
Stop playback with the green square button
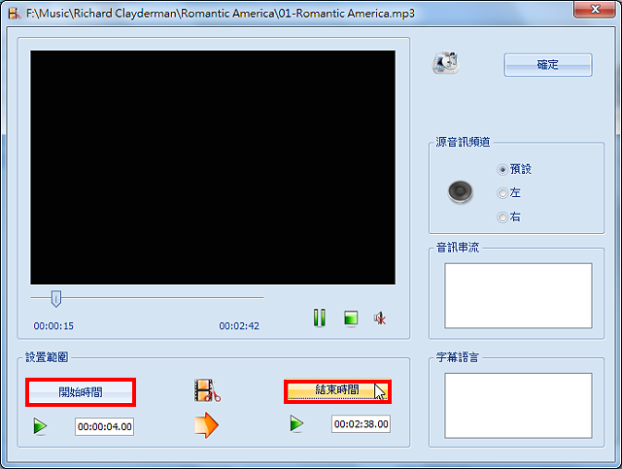pos(351,318)
